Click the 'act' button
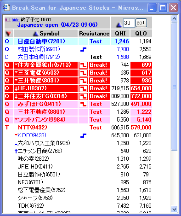 coord(141,23)
